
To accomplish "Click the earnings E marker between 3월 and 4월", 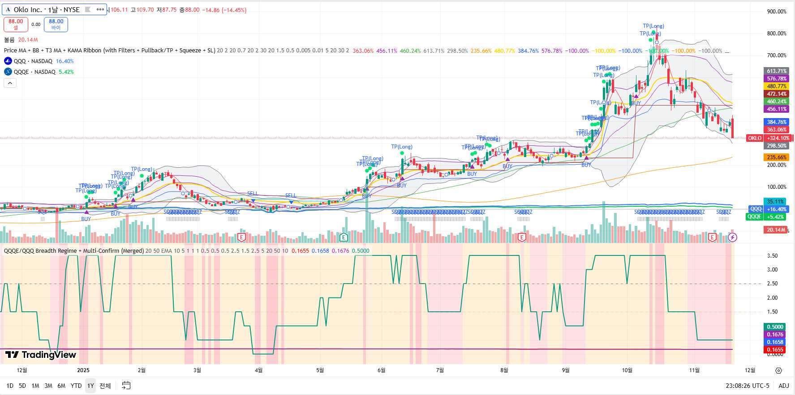I will pos(241,237).
